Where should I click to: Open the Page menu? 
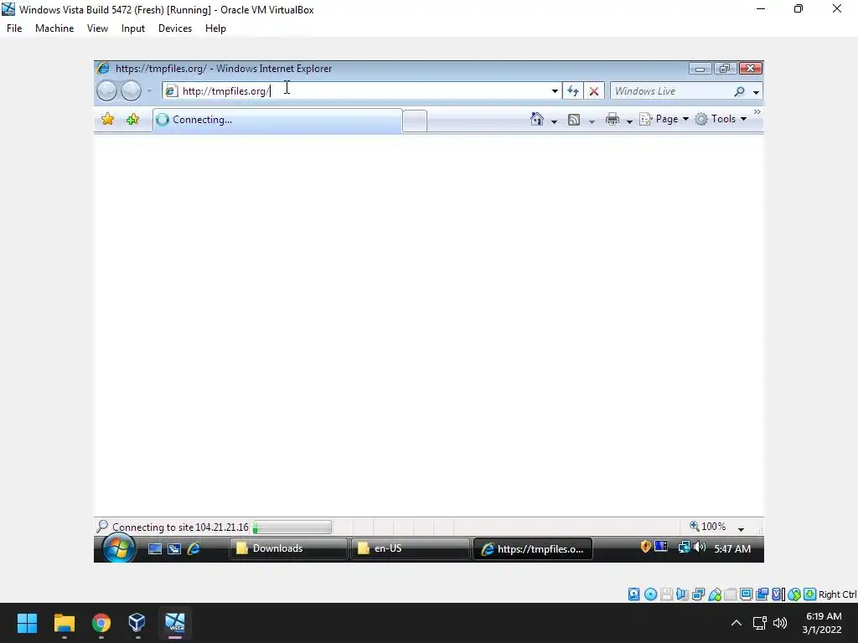coord(664,119)
